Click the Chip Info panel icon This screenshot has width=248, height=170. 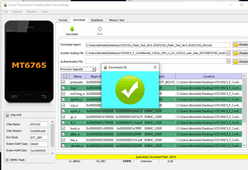7,115
